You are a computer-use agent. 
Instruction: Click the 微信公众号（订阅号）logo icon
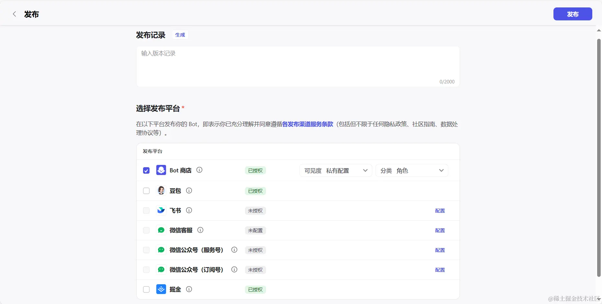pos(161,269)
